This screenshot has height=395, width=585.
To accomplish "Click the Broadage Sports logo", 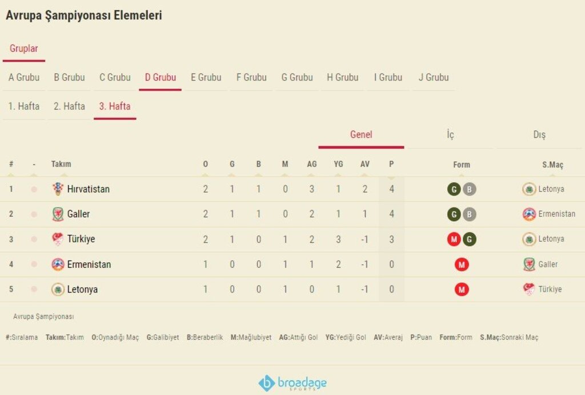I will (292, 383).
